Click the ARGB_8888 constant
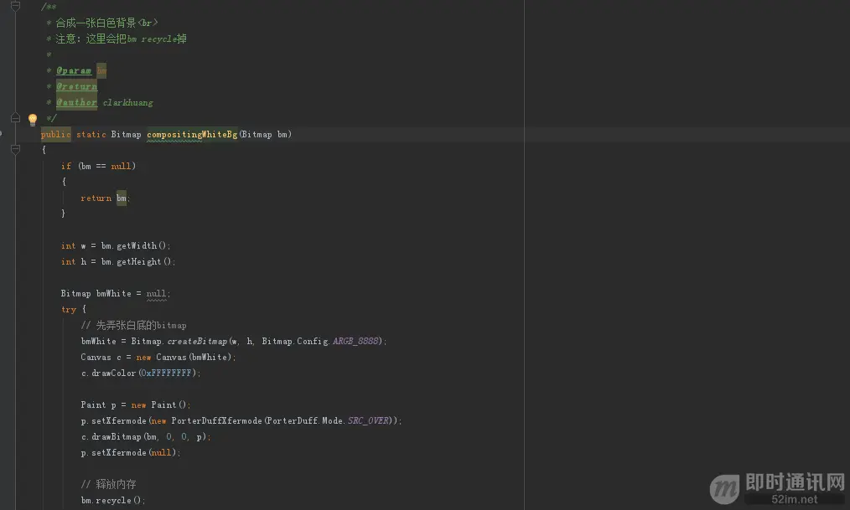 coord(355,341)
